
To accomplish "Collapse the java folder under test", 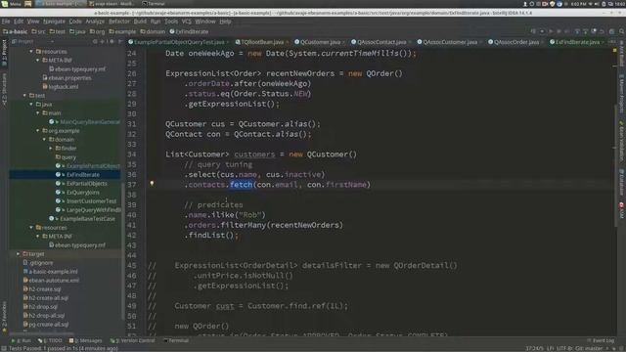I will coord(31,105).
